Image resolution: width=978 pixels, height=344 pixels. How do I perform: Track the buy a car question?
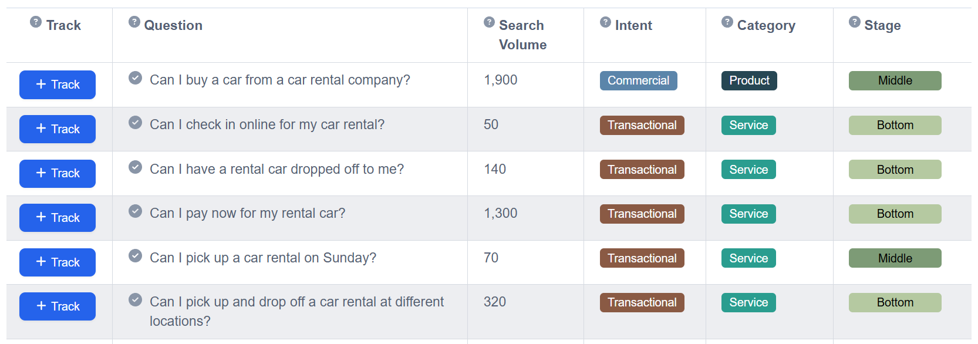point(58,85)
